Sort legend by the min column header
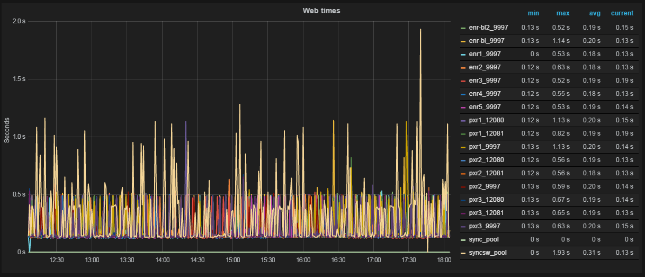The height and width of the screenshot is (277, 645). coord(533,13)
